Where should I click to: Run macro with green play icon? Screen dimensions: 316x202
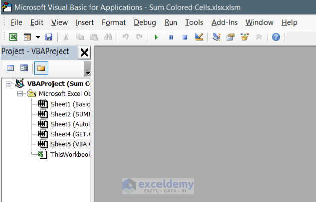156,37
